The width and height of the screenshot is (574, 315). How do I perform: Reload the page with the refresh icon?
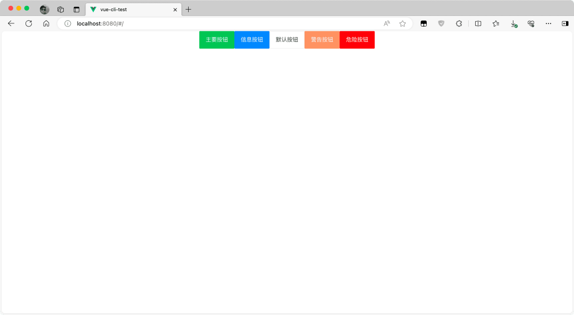[x=29, y=23]
